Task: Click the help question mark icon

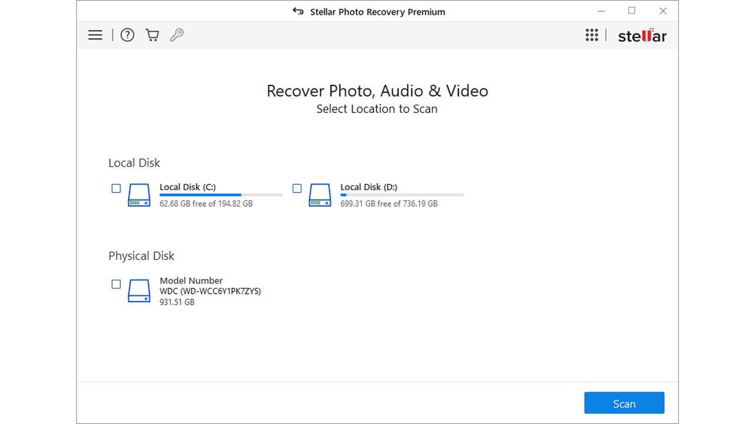Action: tap(127, 35)
